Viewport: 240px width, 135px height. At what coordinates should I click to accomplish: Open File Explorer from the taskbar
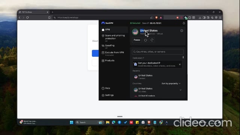(x=108, y=123)
